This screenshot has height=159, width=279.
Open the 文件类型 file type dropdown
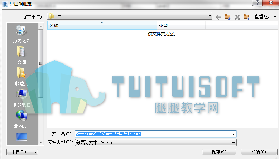(x=156, y=143)
